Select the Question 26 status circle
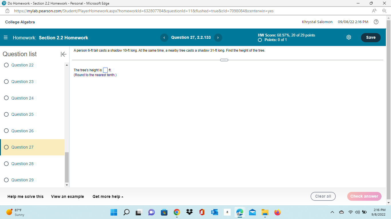 pos(6,131)
